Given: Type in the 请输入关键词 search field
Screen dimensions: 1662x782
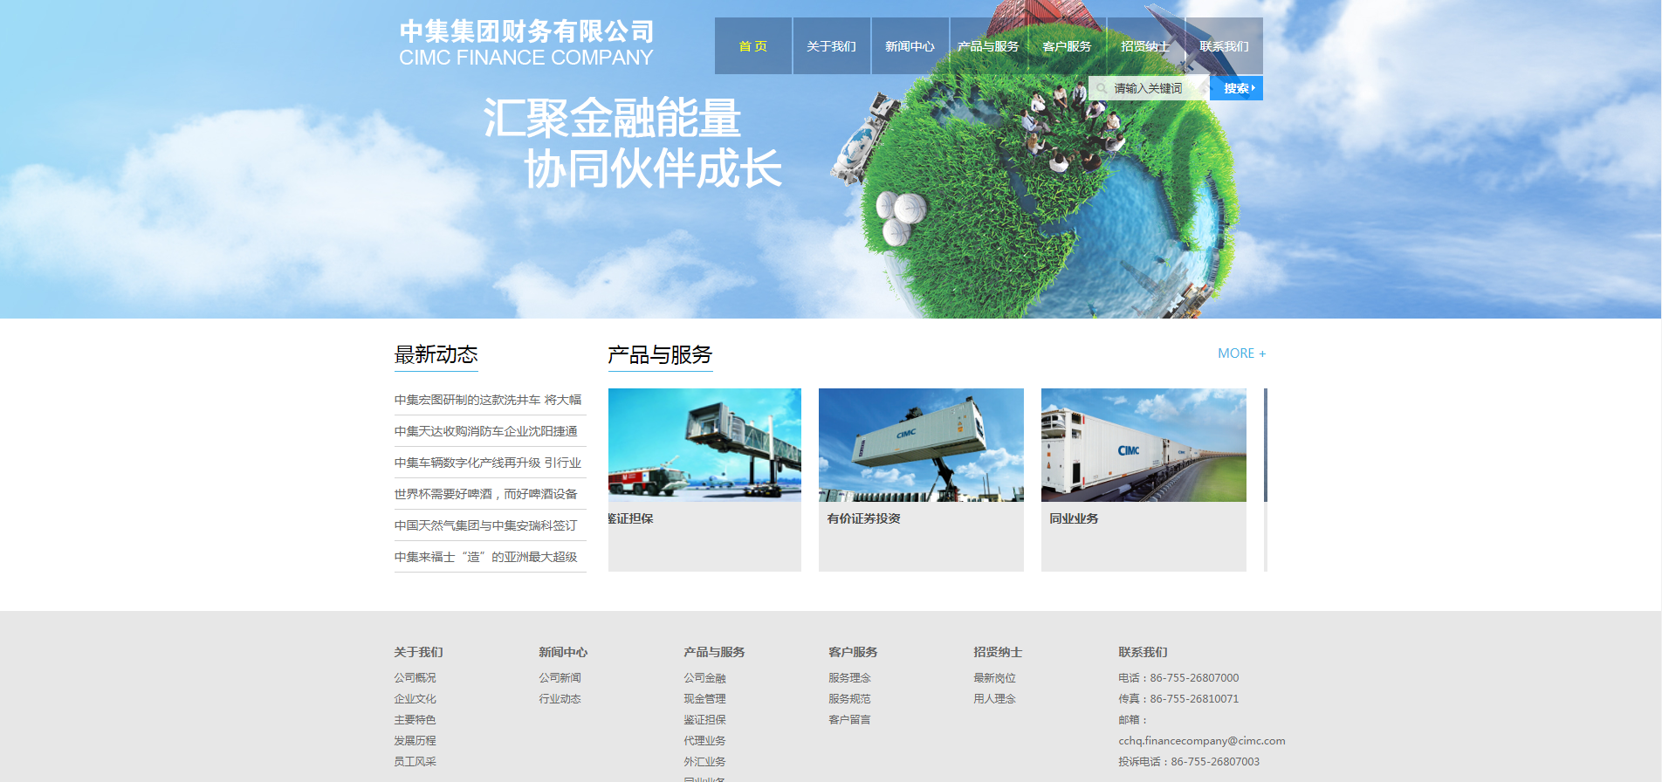Looking at the screenshot, I should pyautogui.click(x=1152, y=88).
